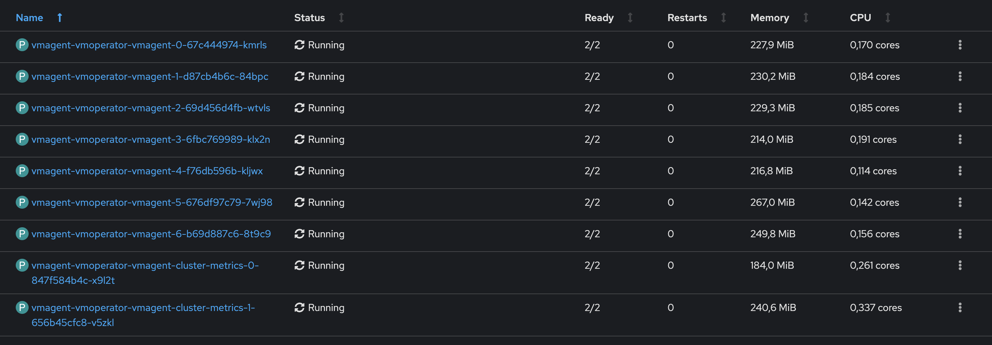Click the Running sync icon for vmagent-3 pod
Viewport: 992px width, 345px height.
coord(300,139)
